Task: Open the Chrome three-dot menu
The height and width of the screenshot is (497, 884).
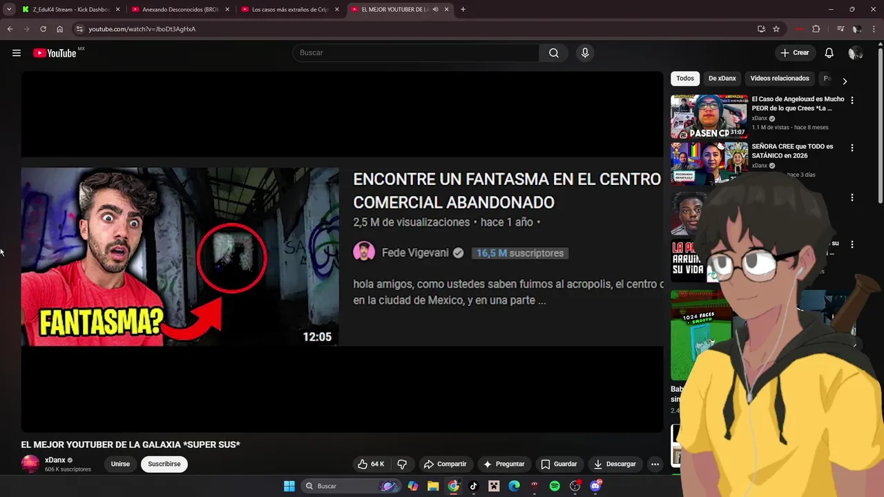Action: coord(874,29)
